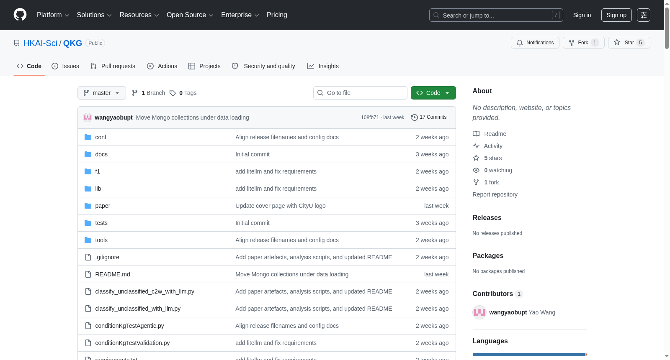Open the master branch selector
670x360 pixels.
(102, 93)
